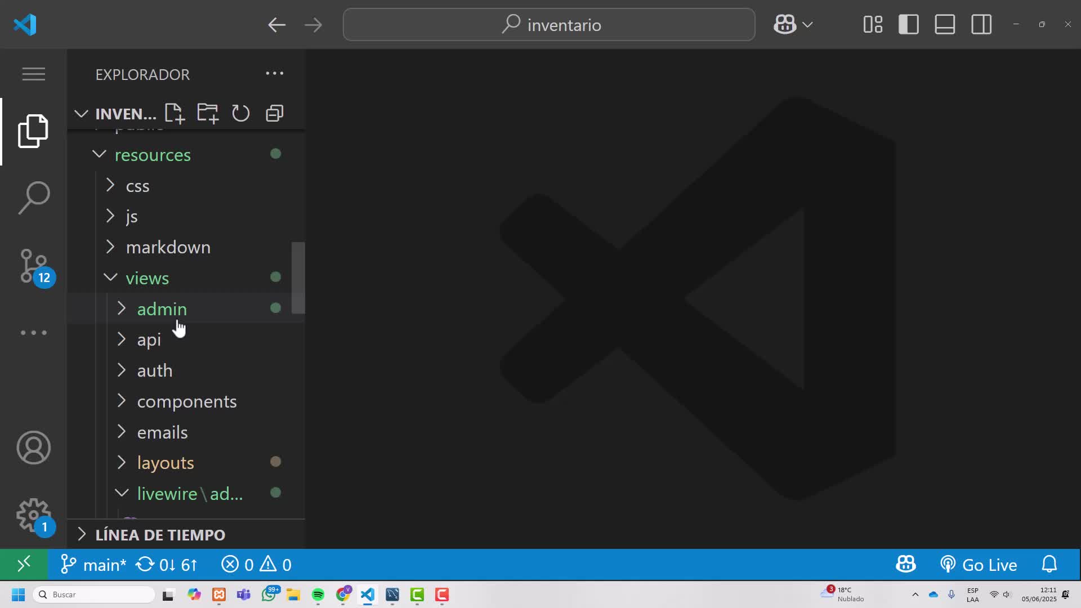Open the 12:11 clock and date flyout

click(x=1039, y=594)
